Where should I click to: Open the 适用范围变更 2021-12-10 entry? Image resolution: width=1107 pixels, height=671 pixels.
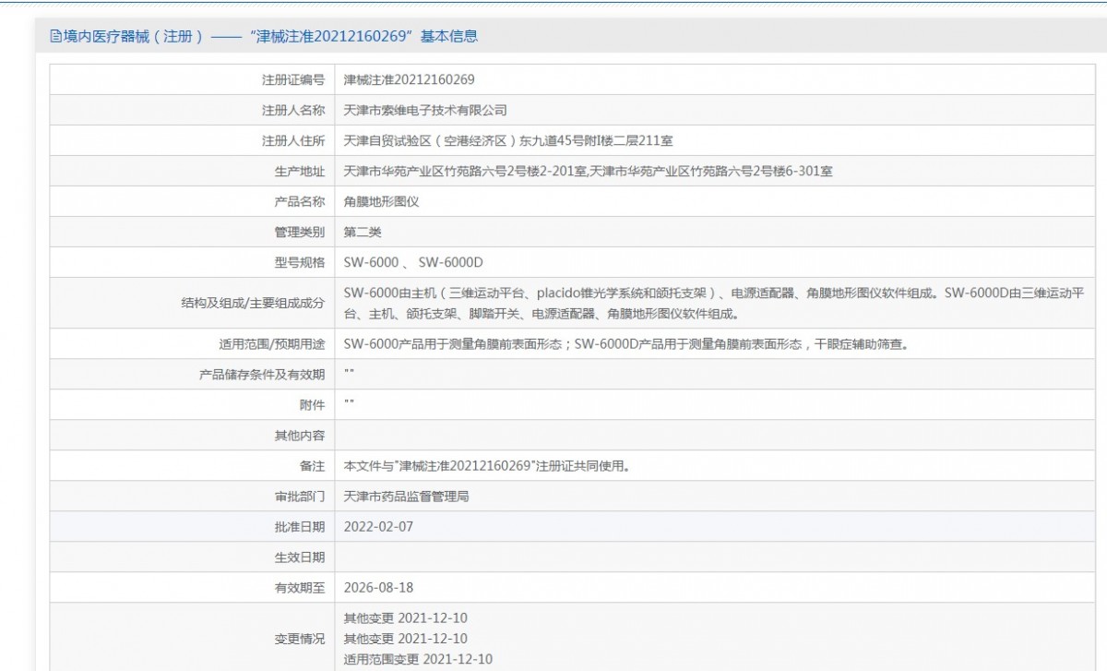(x=418, y=659)
